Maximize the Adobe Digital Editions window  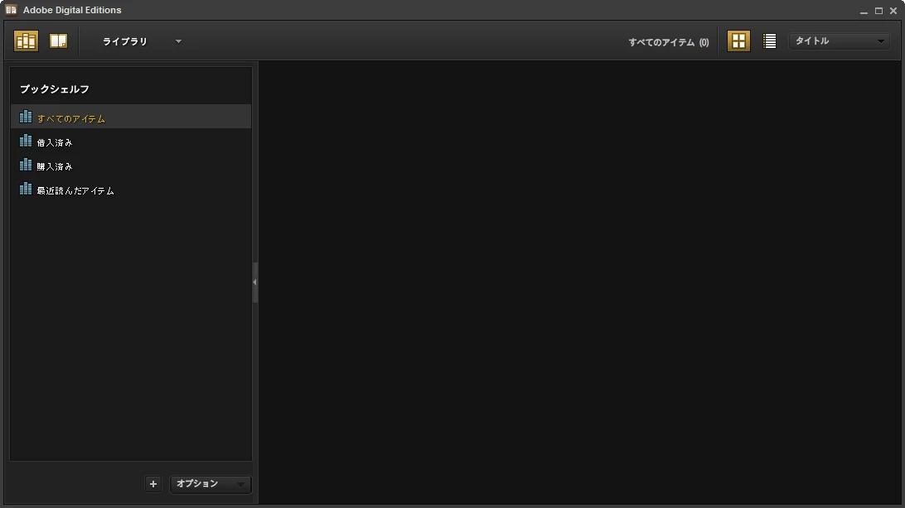tap(878, 11)
